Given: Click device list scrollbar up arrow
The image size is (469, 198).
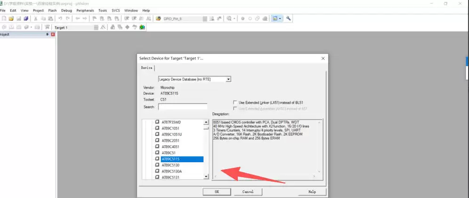Looking at the screenshot, I should [x=206, y=122].
